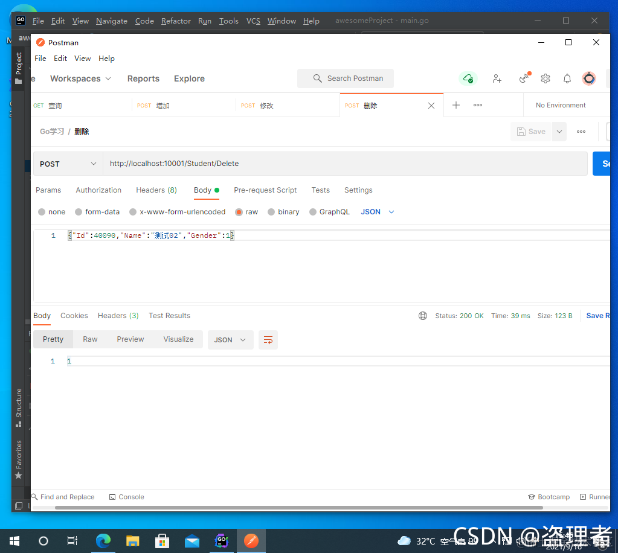The image size is (618, 553).
Task: Switch response view to Raw
Action: coord(90,339)
